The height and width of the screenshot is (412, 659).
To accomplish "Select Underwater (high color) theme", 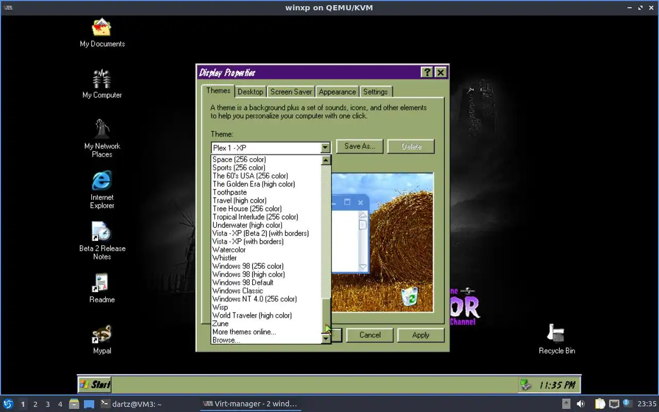I will click(266, 226).
